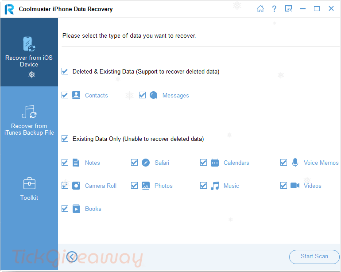Maximize the Coolmuster window
Screen dimensions: 341x272
(x=317, y=8)
